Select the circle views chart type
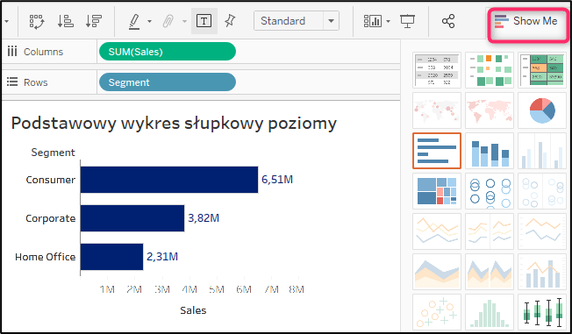Screen dimensions: 572x334 point(490,191)
